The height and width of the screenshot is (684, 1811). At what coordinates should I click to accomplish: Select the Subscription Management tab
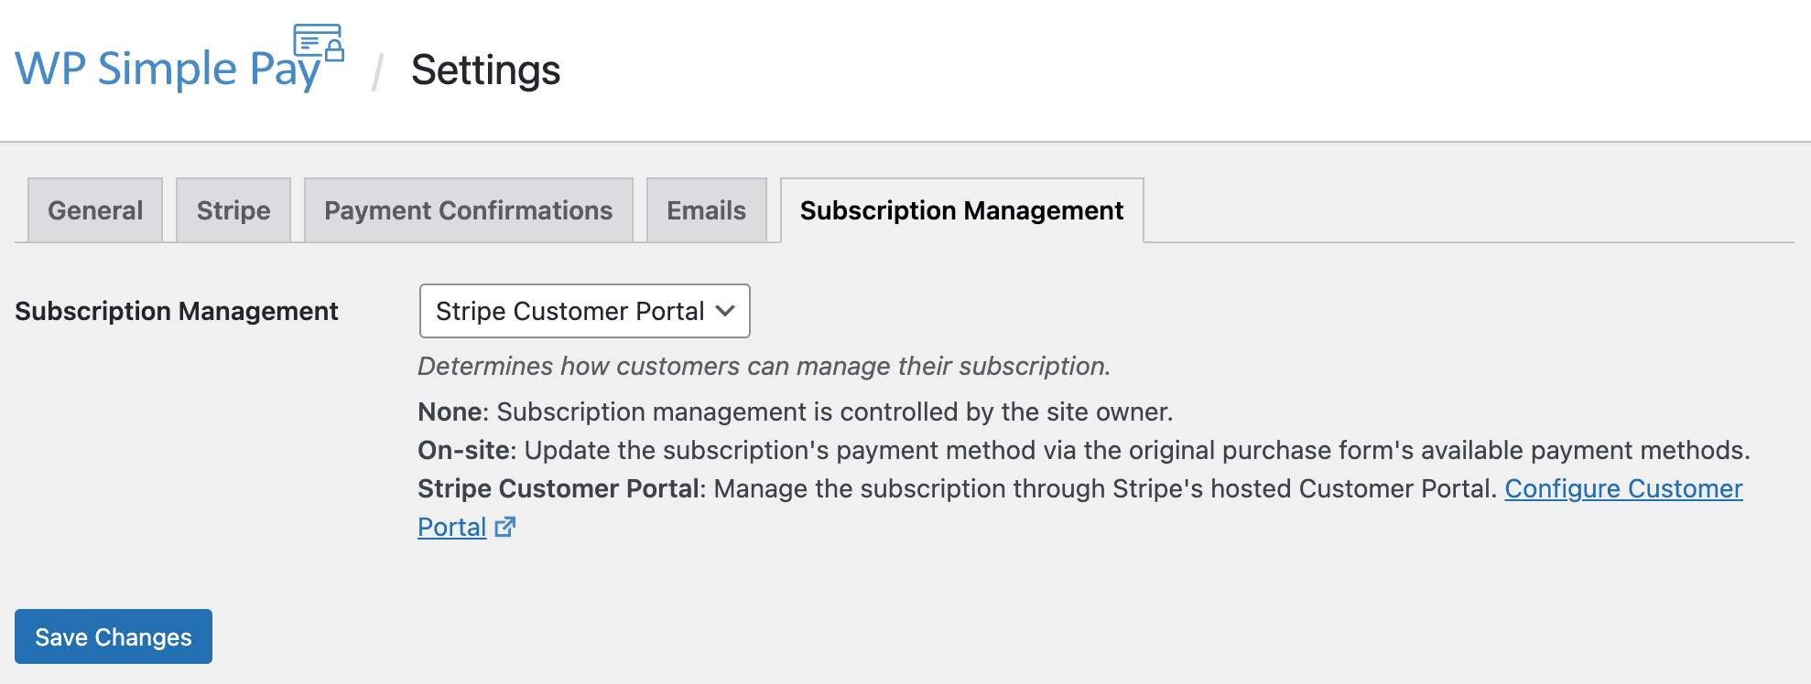point(962,210)
